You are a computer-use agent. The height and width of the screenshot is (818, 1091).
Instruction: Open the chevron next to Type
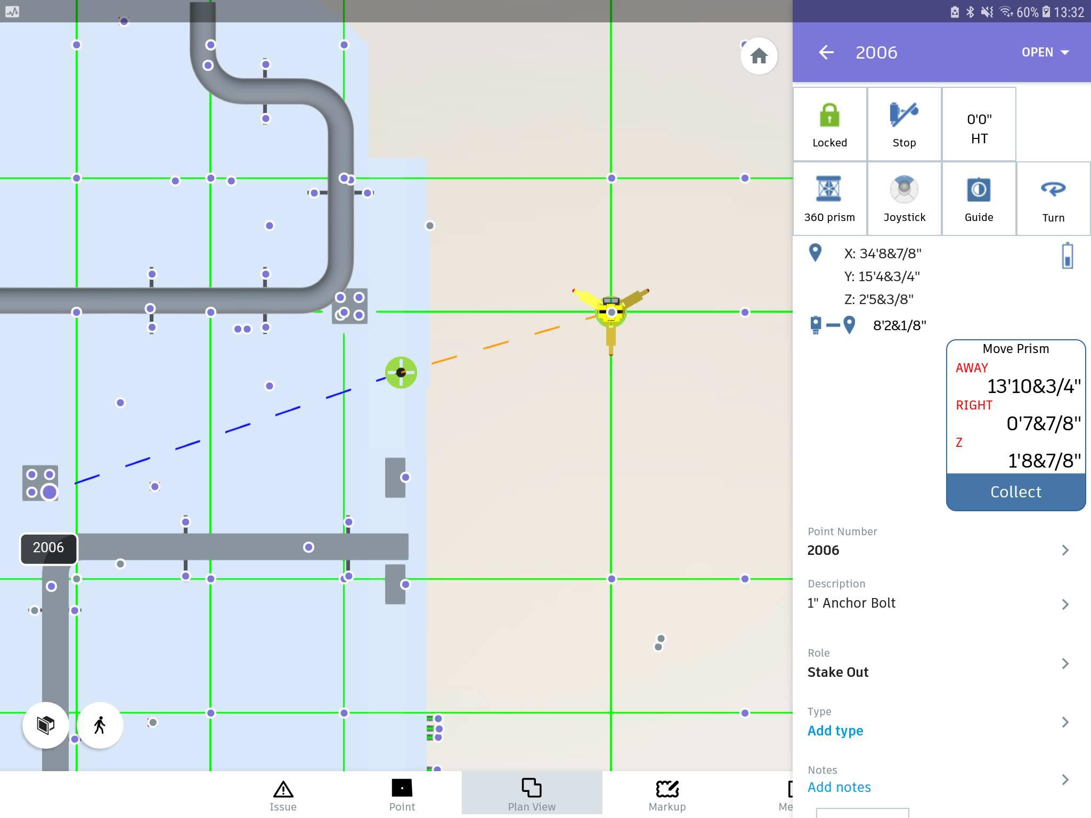1065,722
